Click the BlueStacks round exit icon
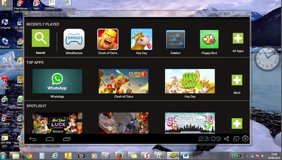This screenshot has height=160, width=282. coord(245,139)
